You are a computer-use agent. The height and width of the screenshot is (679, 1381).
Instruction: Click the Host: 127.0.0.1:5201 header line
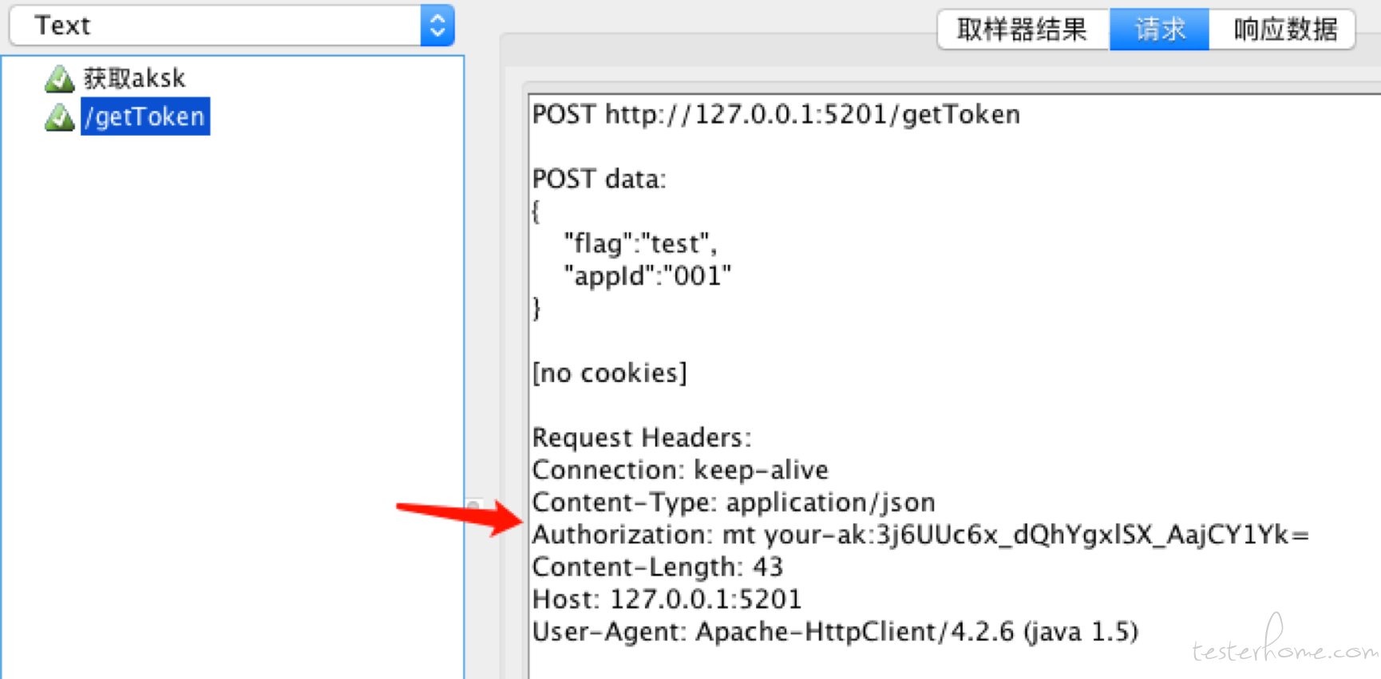[667, 599]
